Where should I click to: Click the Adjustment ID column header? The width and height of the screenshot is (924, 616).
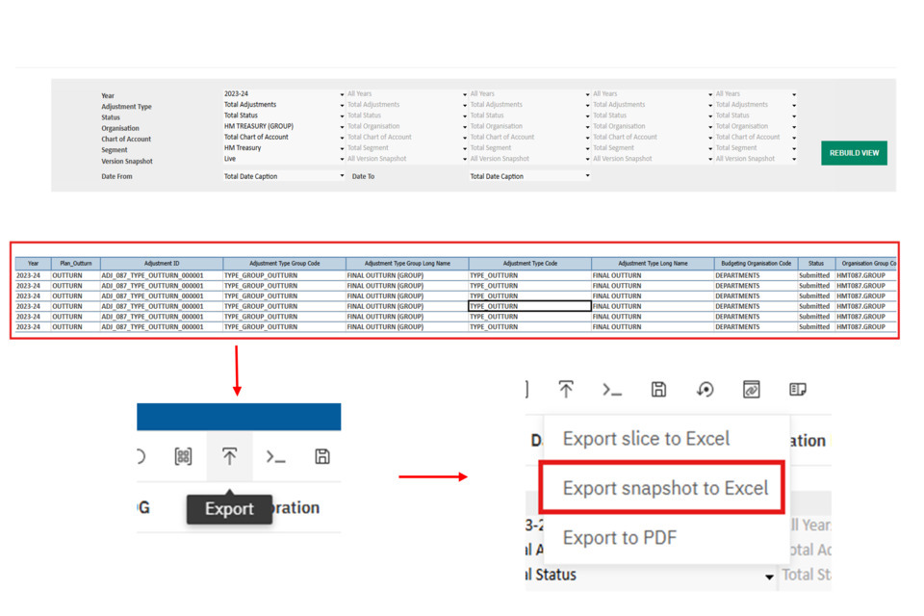click(x=162, y=263)
